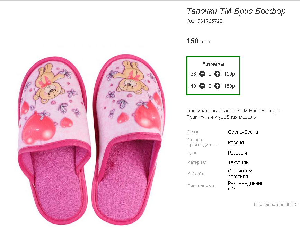Click the Текстиль material value
The image size is (300, 228).
238,162
